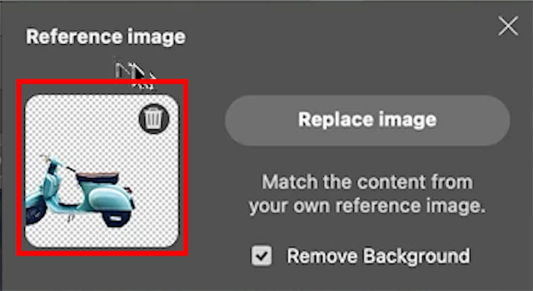The image size is (533, 291).
Task: Delete the reference image with trash icon
Action: 154,119
